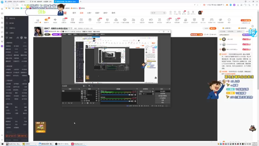Image resolution: width=259 pixels, height=146 pixels.
Task: Open the 文件 menu in OBS
Action: (x=64, y=34)
